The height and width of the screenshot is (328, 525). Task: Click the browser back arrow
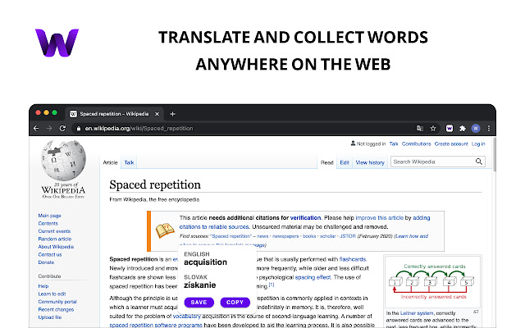pyautogui.click(x=36, y=128)
